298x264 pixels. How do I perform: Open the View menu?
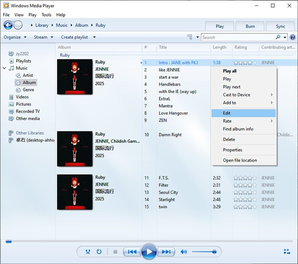coord(19,15)
